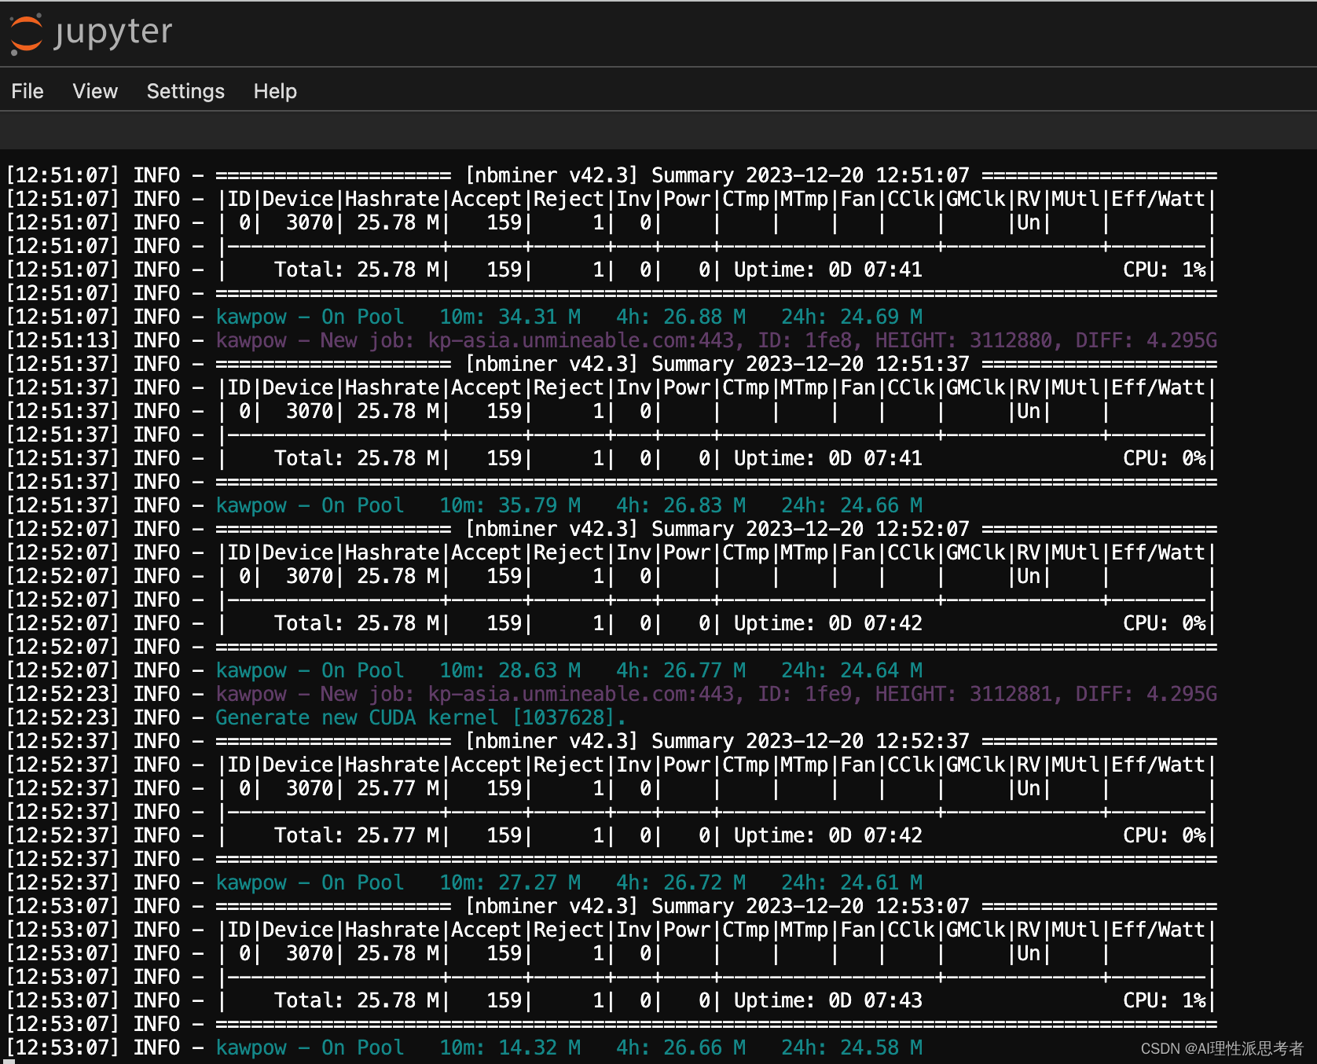This screenshot has width=1317, height=1064.
Task: Click the Total 25.77 M line
Action: click(x=612, y=835)
